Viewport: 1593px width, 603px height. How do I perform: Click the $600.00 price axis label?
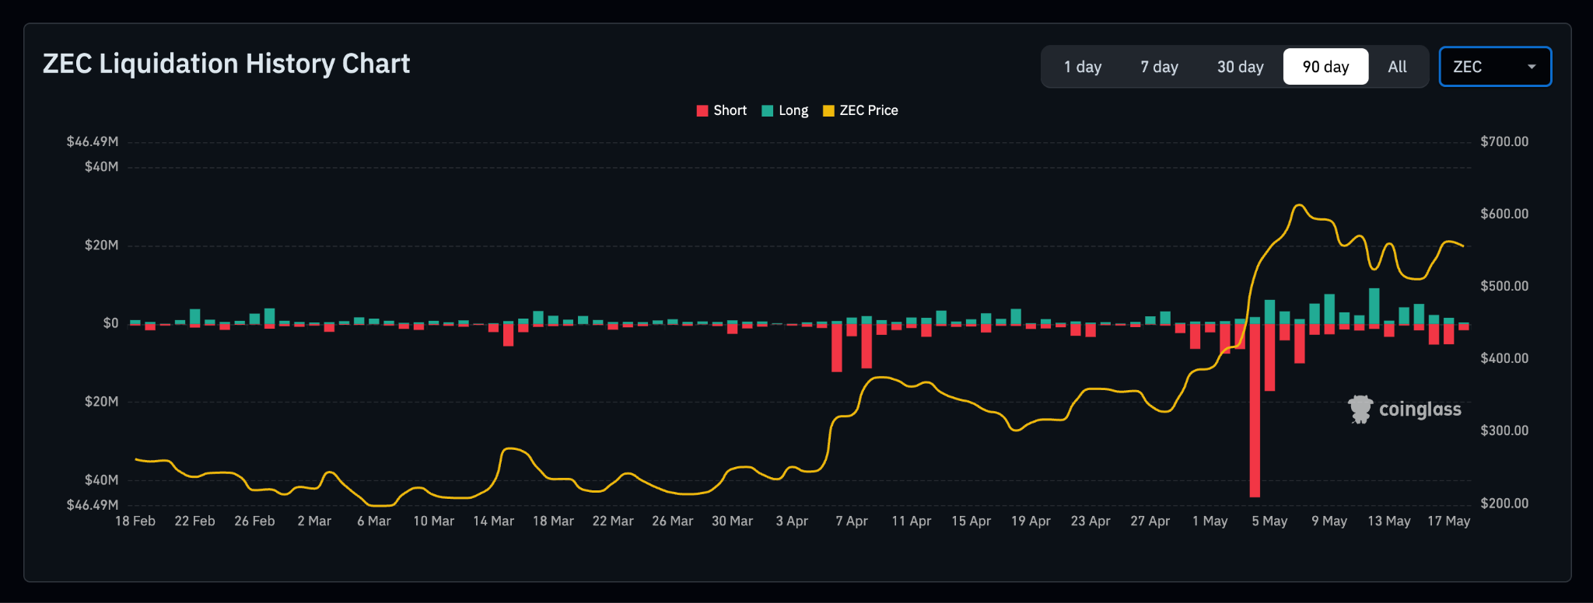point(1504,214)
